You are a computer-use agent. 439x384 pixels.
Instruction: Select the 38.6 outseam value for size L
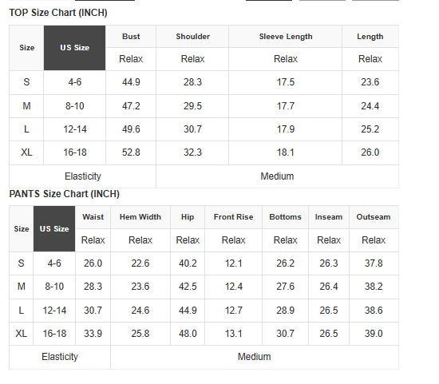pos(374,311)
